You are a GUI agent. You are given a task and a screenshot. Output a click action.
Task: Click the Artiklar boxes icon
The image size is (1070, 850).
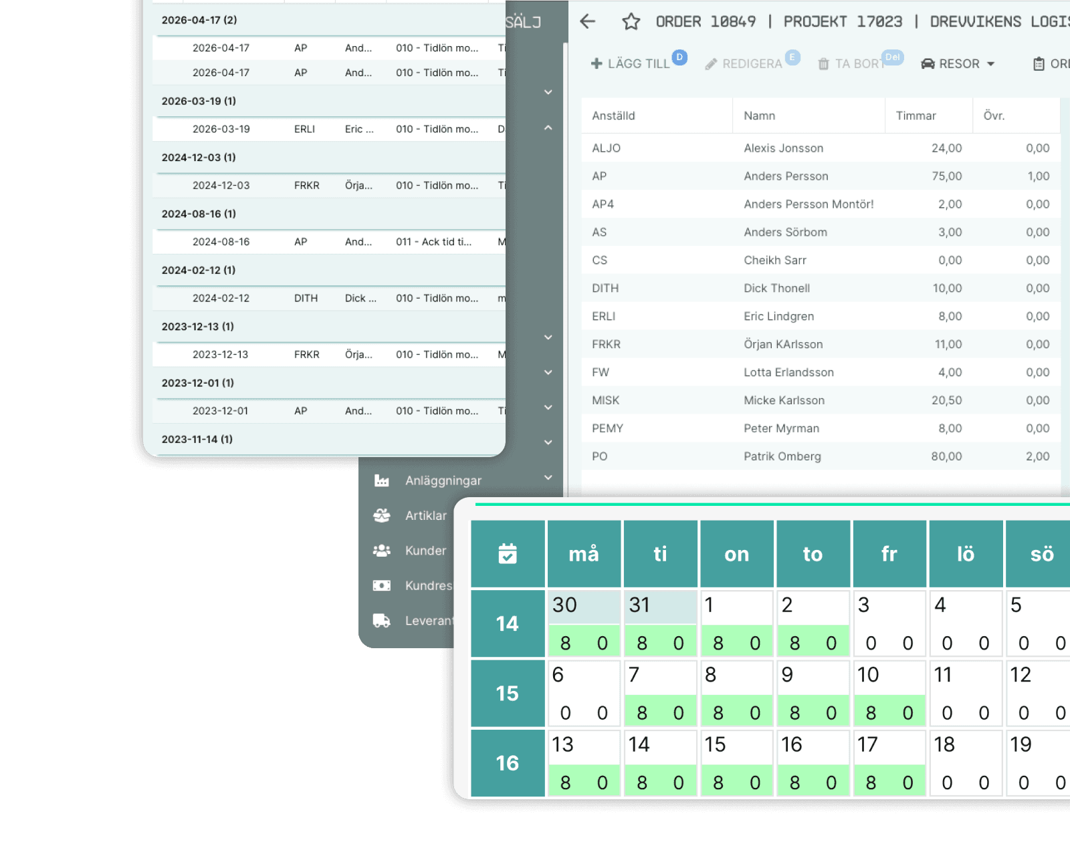click(x=382, y=515)
